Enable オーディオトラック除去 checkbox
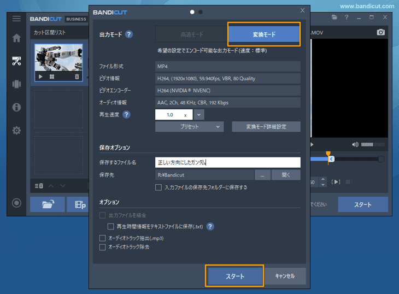 tap(102, 247)
